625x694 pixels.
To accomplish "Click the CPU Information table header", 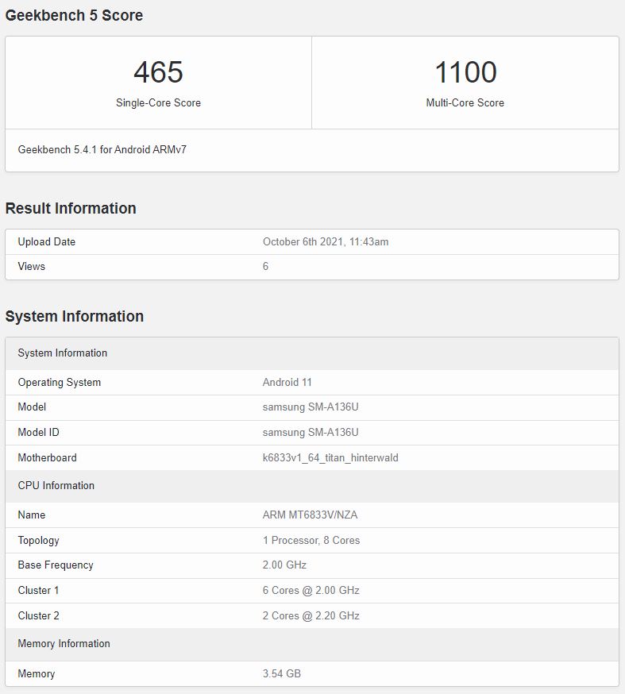I will (x=56, y=485).
